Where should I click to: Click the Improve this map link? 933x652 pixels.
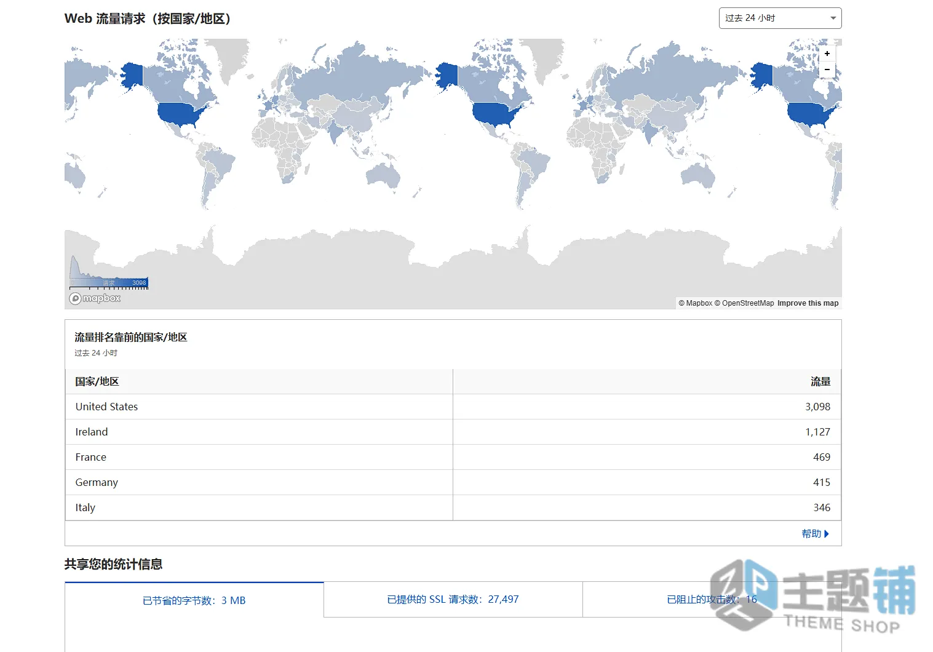click(808, 303)
